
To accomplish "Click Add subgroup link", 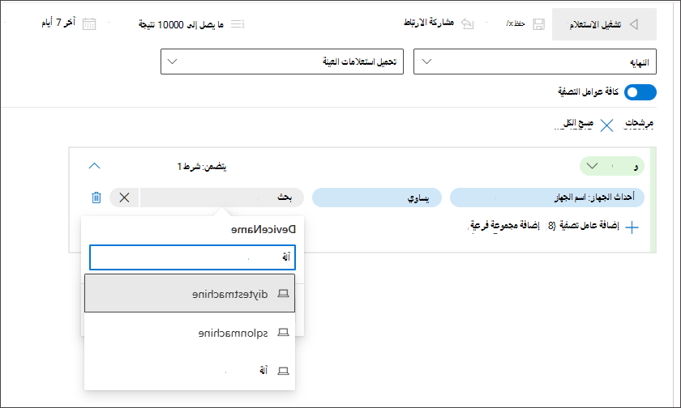I will click(504, 226).
